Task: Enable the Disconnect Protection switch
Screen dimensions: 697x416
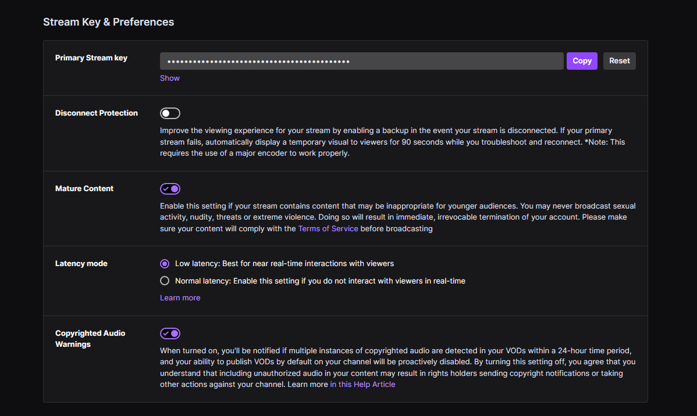Action: (x=170, y=113)
